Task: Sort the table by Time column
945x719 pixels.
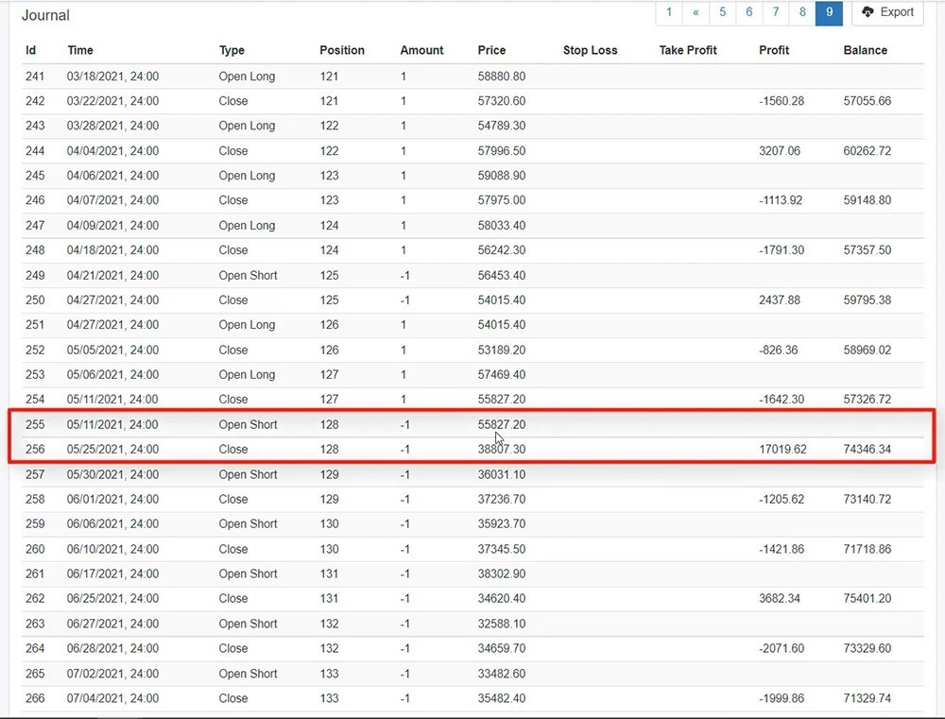Action: tap(79, 50)
